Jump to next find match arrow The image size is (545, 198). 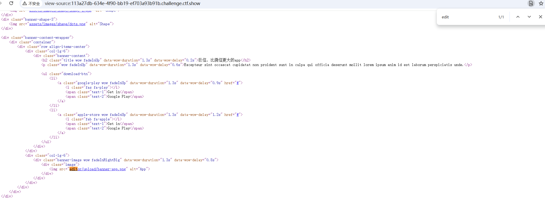click(529, 17)
